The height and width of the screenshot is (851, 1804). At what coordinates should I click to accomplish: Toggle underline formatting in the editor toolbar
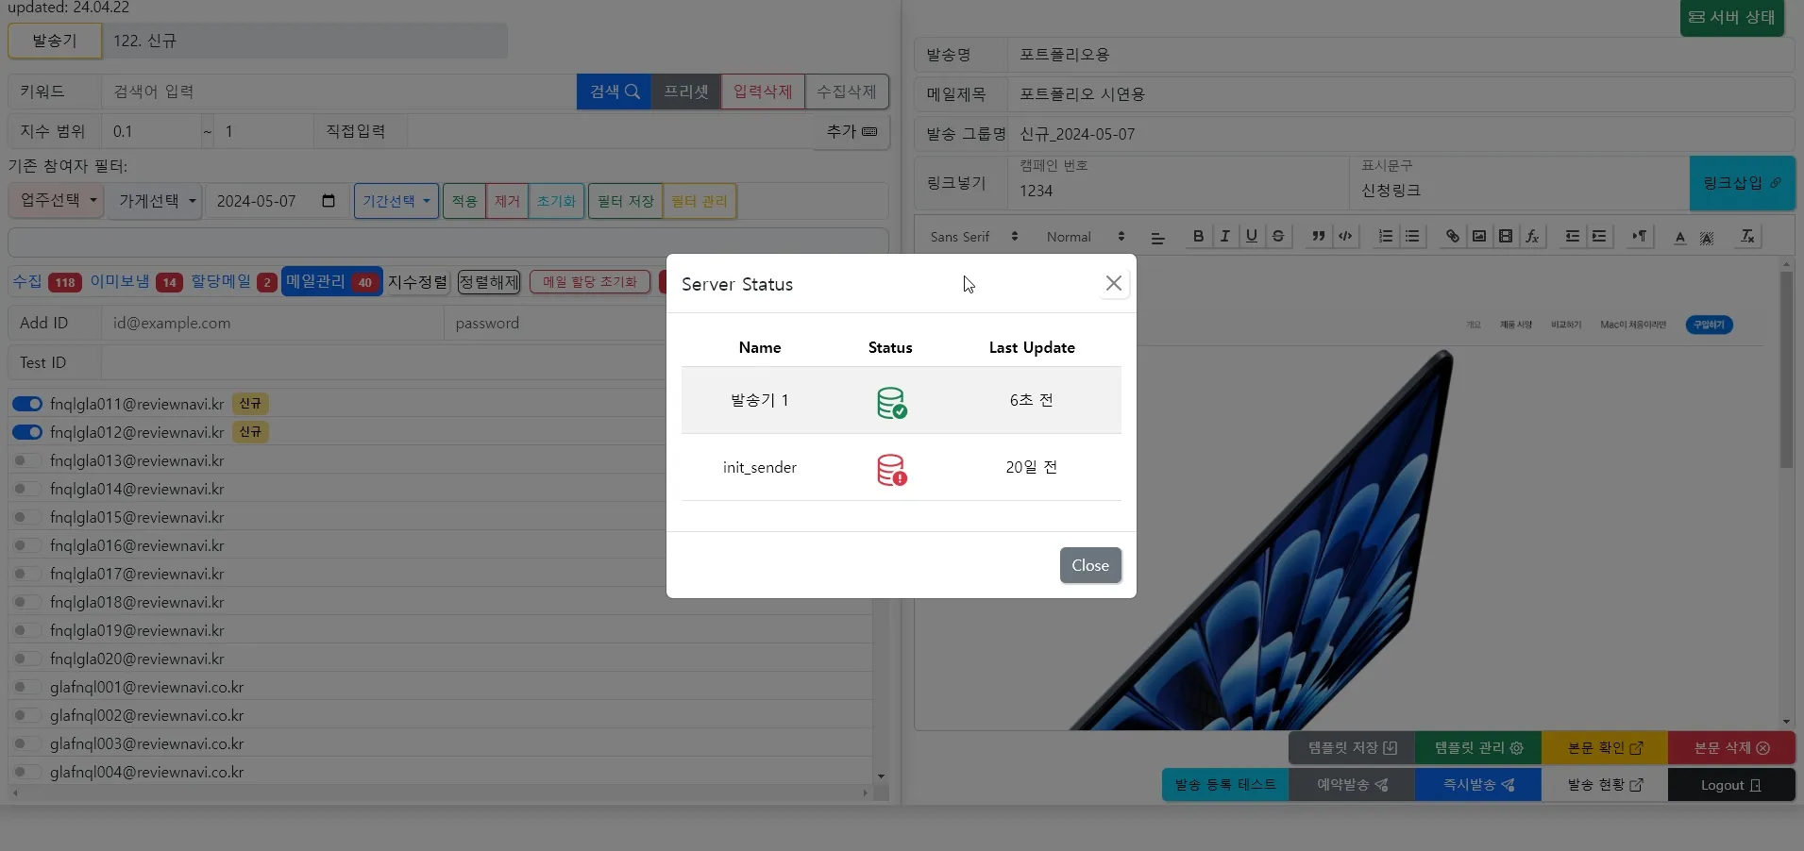coord(1251,236)
